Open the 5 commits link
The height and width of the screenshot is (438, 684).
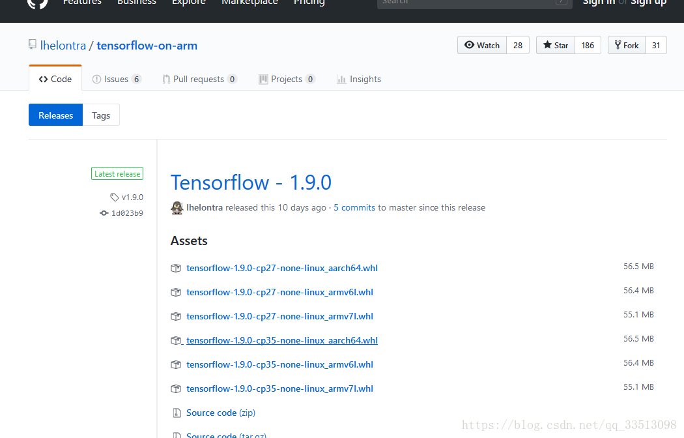[354, 208]
